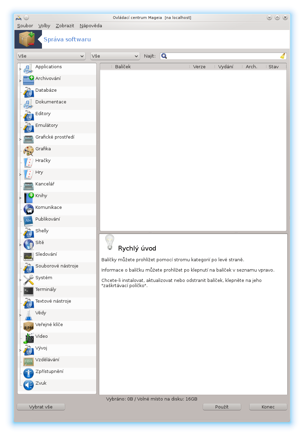Select the Kancelář typewriter icon

[x=29, y=186]
